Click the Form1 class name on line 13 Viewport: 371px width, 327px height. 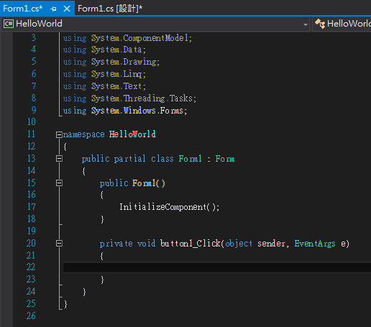pos(190,159)
